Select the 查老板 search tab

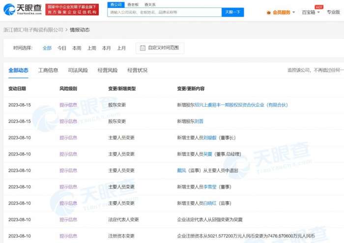[x=133, y=4]
